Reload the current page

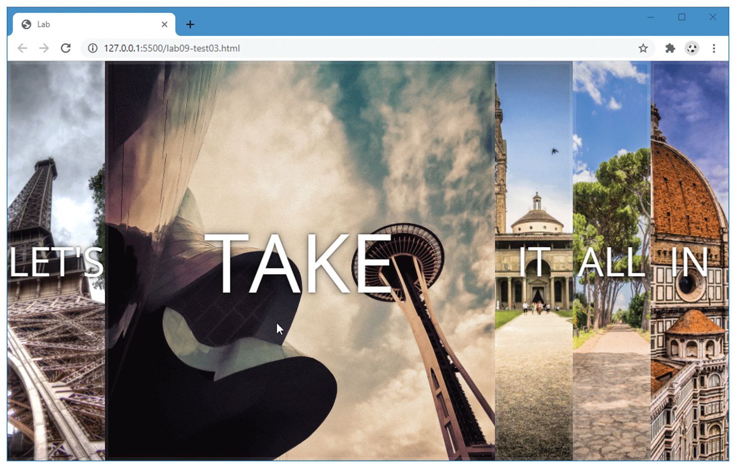pyautogui.click(x=66, y=48)
